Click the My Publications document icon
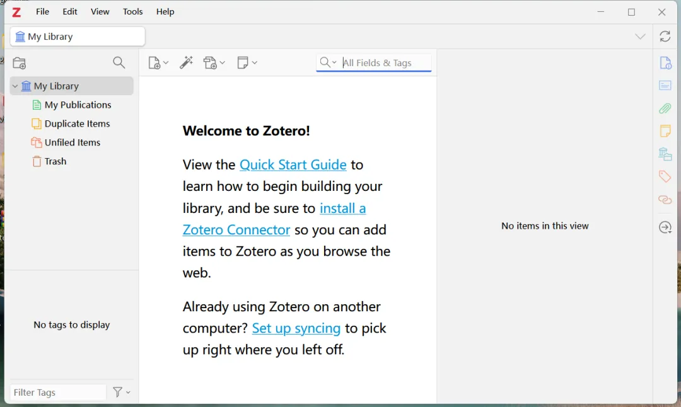Screen dimensions: 681x407 click(x=37, y=105)
